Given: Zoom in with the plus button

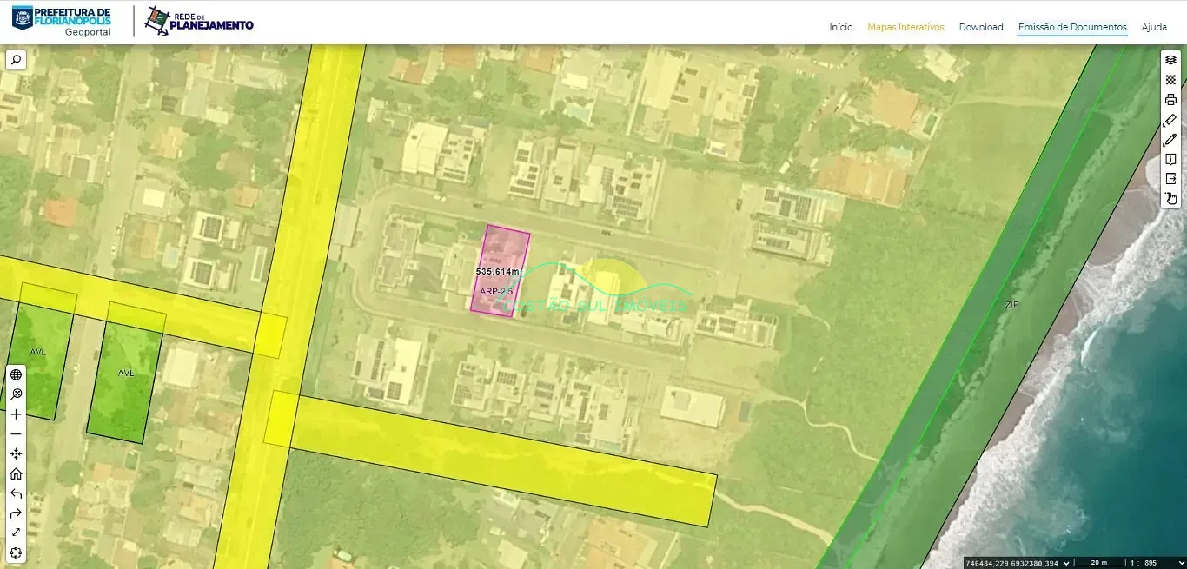Looking at the screenshot, I should click(16, 414).
